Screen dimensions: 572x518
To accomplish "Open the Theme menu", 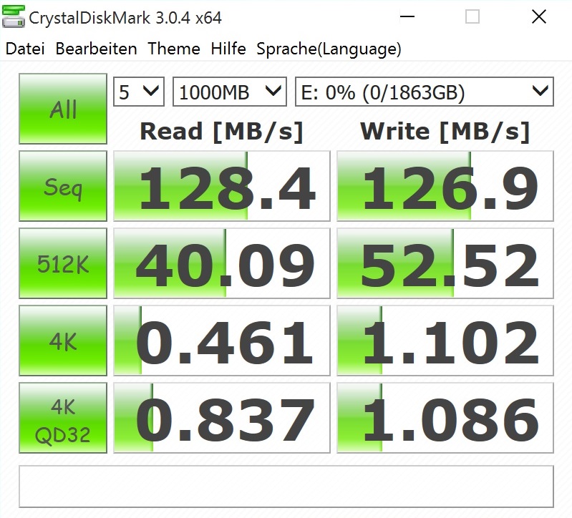I will [174, 49].
